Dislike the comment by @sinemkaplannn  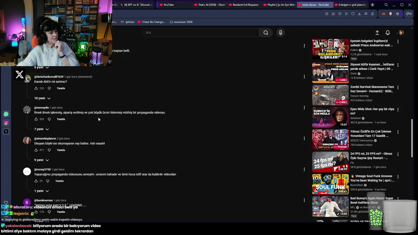tap(49, 150)
